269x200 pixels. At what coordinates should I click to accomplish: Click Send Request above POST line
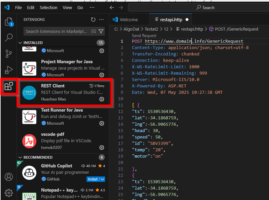coord(144,35)
